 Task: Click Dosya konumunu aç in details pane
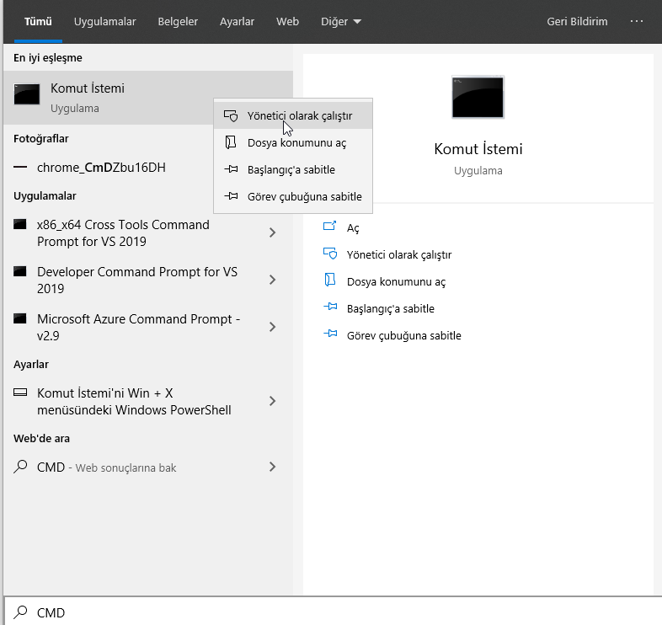click(x=396, y=281)
